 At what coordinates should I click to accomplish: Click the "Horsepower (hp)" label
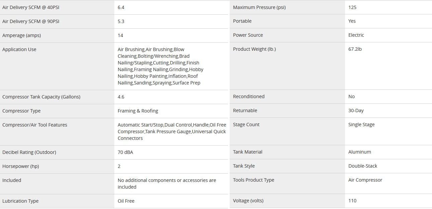(x=20, y=166)
